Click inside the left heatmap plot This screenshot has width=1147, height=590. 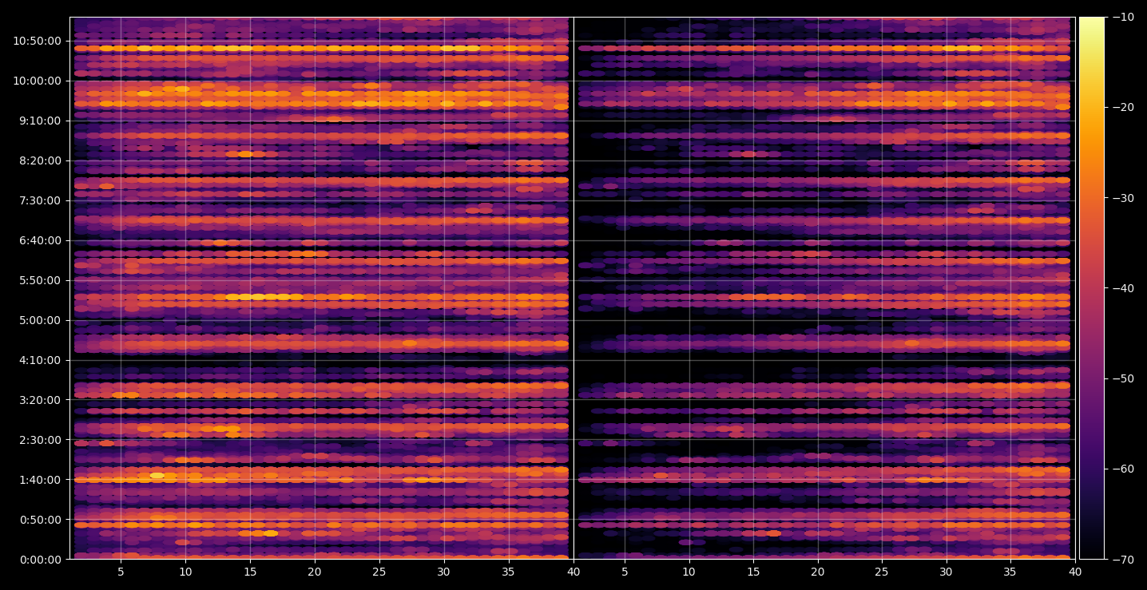point(321,288)
